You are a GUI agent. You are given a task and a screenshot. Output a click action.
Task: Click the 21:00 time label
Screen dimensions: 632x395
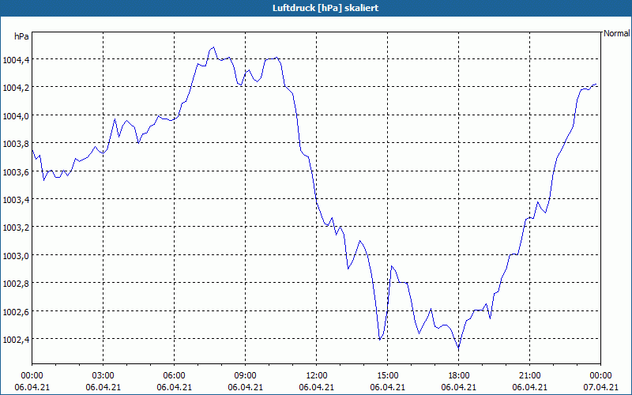(529, 376)
